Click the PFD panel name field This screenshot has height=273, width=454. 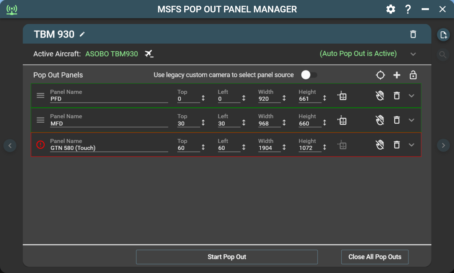[x=109, y=99]
